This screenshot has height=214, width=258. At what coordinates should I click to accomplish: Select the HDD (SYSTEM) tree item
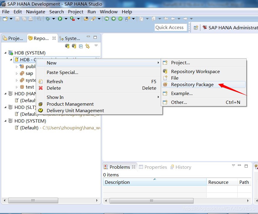[30, 121]
